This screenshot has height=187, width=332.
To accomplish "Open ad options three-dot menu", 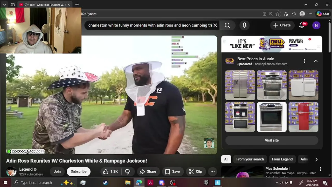I will tap(305, 61).
